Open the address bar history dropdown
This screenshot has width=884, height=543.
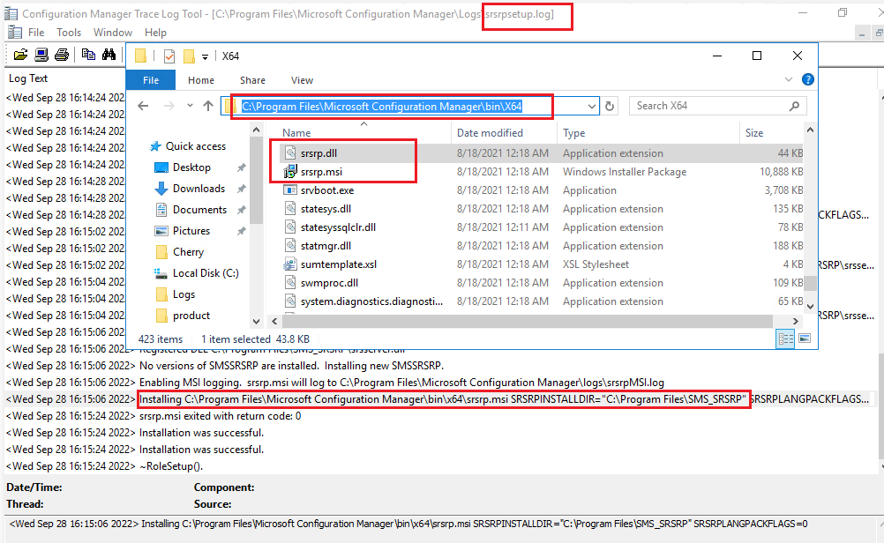[x=591, y=106]
